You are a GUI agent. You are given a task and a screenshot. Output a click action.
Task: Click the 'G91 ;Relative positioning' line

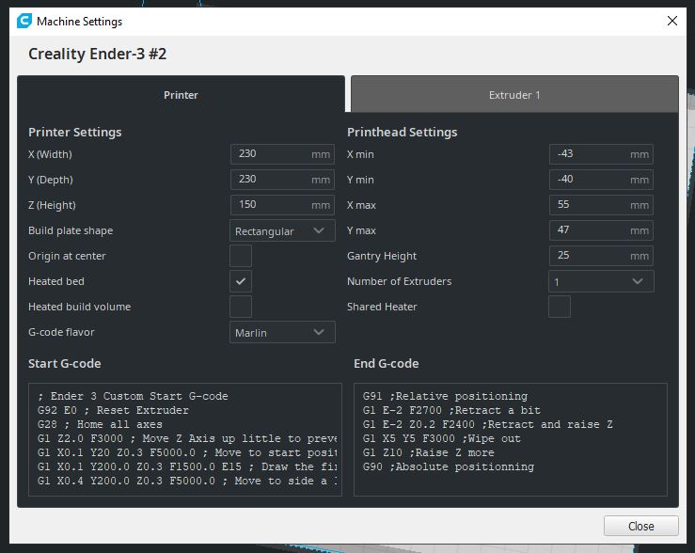tap(445, 396)
